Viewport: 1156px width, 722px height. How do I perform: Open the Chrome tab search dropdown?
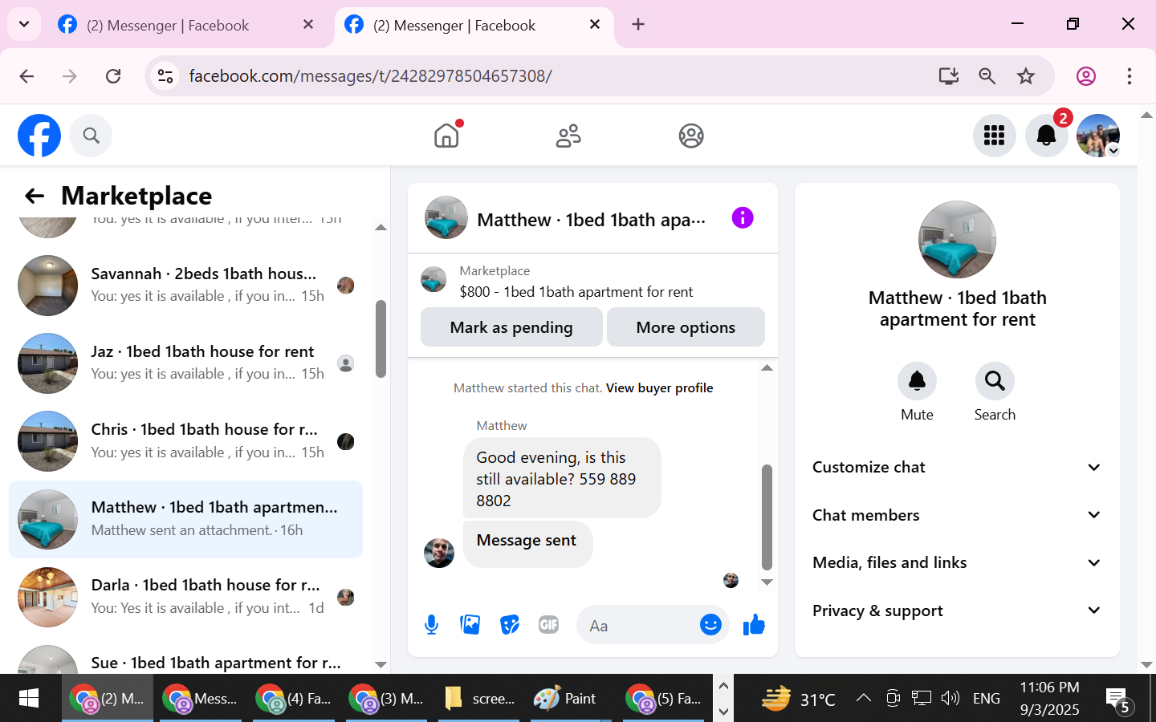click(24, 25)
